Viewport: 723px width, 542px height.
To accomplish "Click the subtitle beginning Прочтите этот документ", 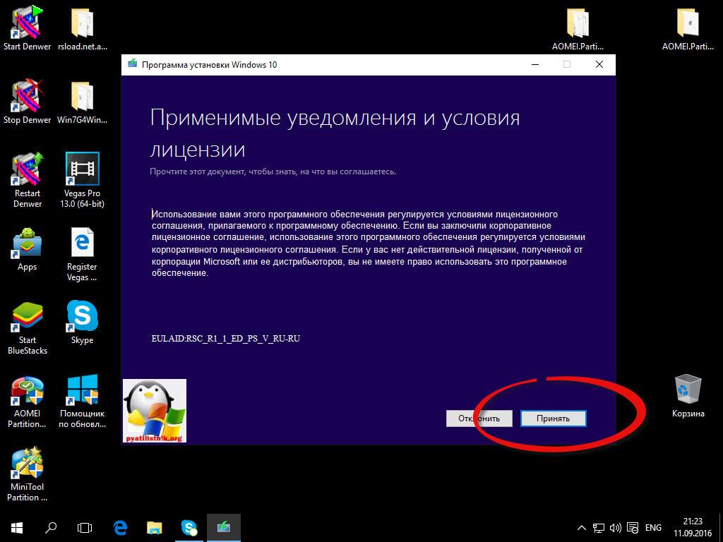I will coord(273,171).
